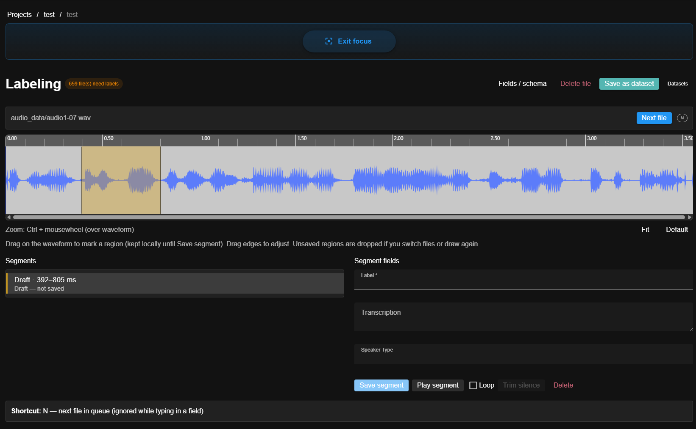Image resolution: width=696 pixels, height=429 pixels.
Task: Reset zoom with Default button
Action: coord(677,229)
